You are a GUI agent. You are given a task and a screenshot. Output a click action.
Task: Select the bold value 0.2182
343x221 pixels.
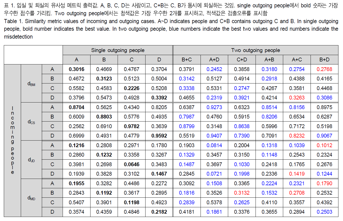[159, 212]
